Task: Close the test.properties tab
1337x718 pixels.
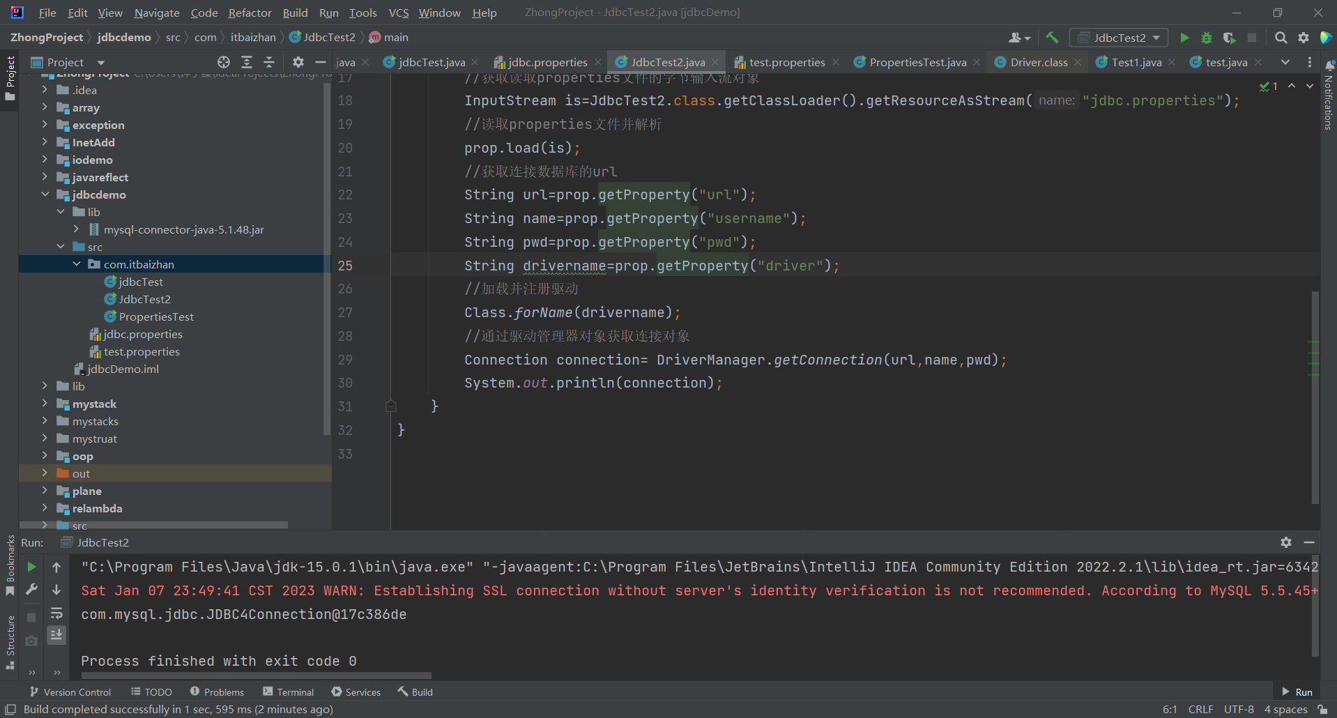Action: pos(836,62)
